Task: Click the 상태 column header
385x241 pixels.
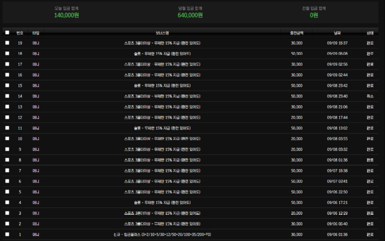Action: [370, 33]
